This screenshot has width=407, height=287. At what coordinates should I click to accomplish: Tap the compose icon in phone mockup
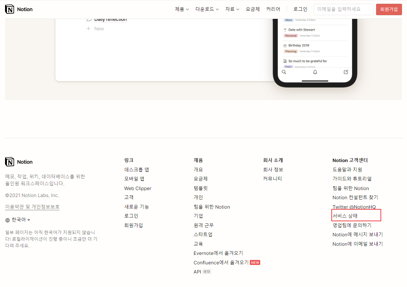point(346,72)
